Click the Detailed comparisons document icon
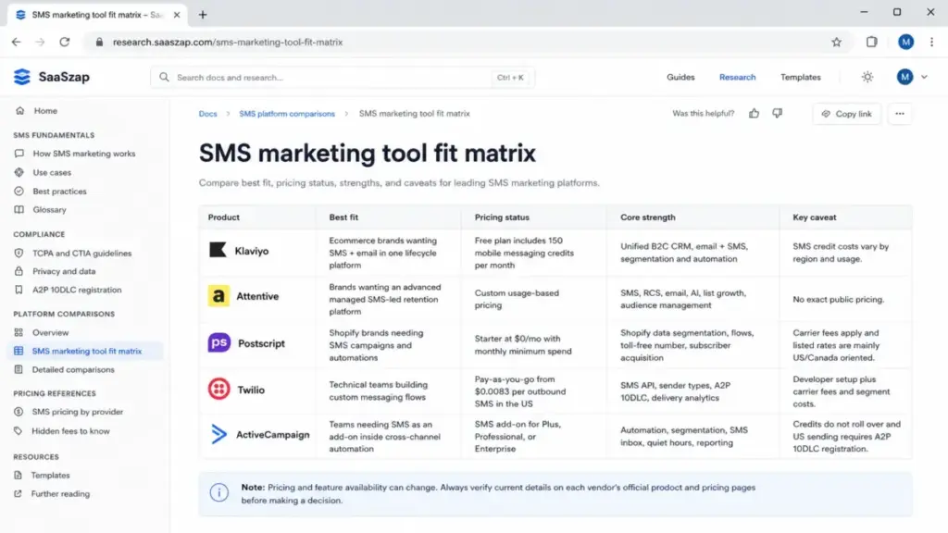Viewport: 948px width, 533px height. [x=19, y=369]
